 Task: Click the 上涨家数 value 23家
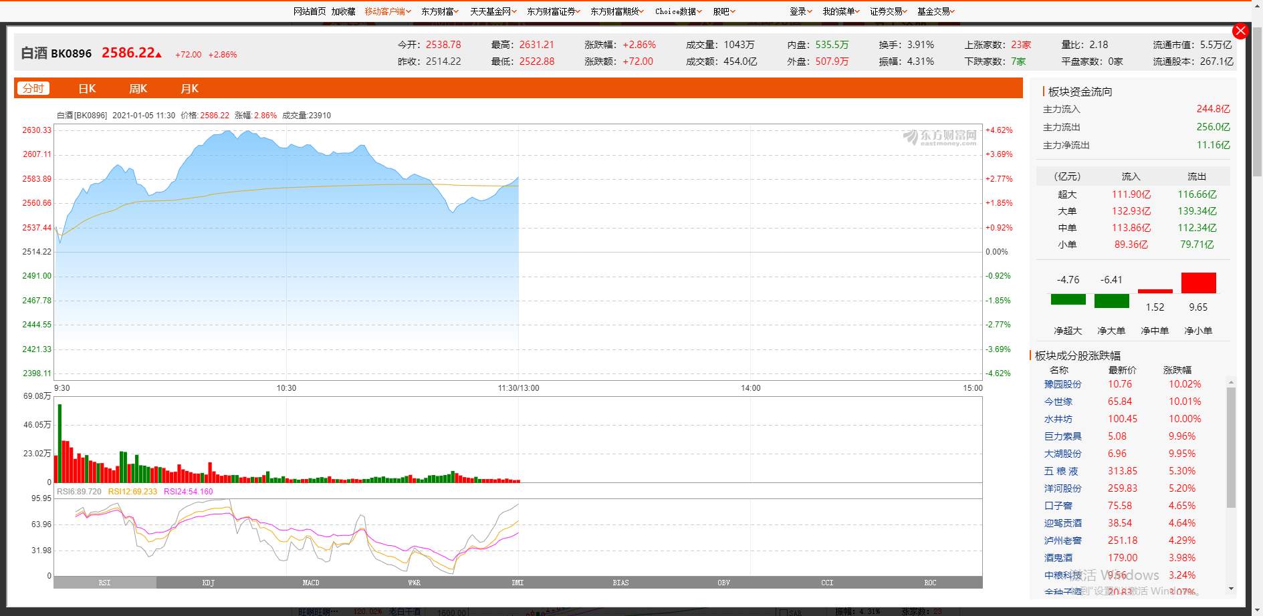coord(1021,45)
